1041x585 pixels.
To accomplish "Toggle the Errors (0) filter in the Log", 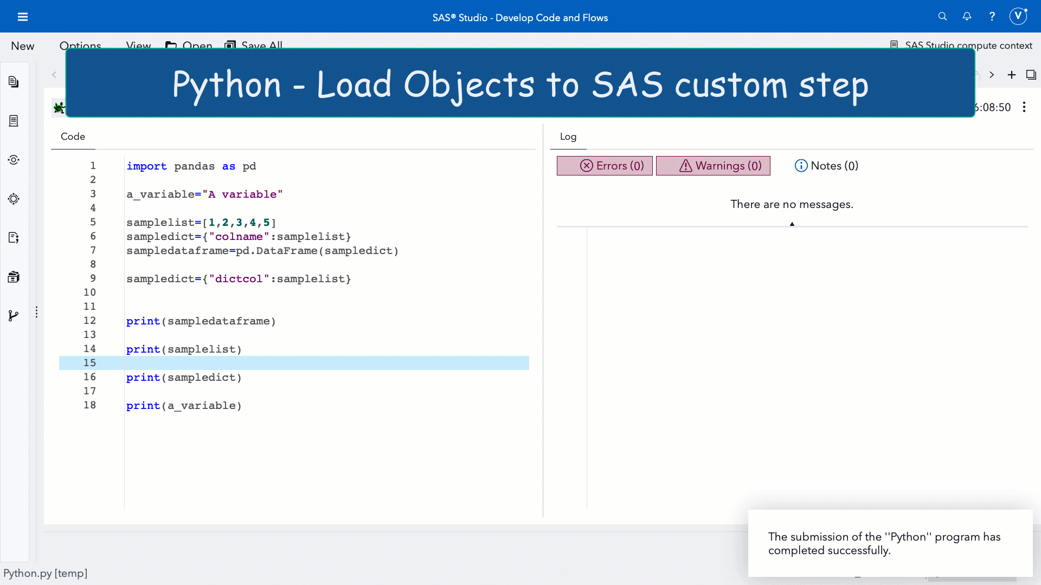I will (604, 166).
